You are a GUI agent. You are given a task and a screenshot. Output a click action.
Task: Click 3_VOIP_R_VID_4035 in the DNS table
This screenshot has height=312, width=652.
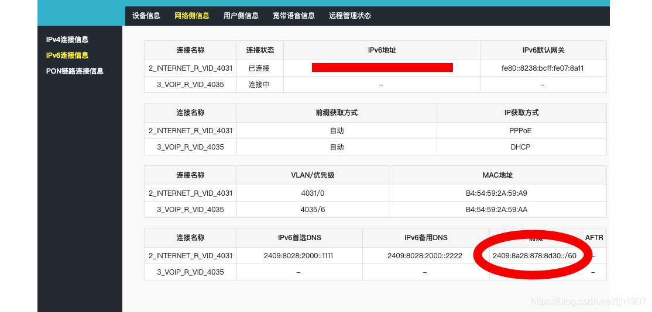tap(190, 272)
